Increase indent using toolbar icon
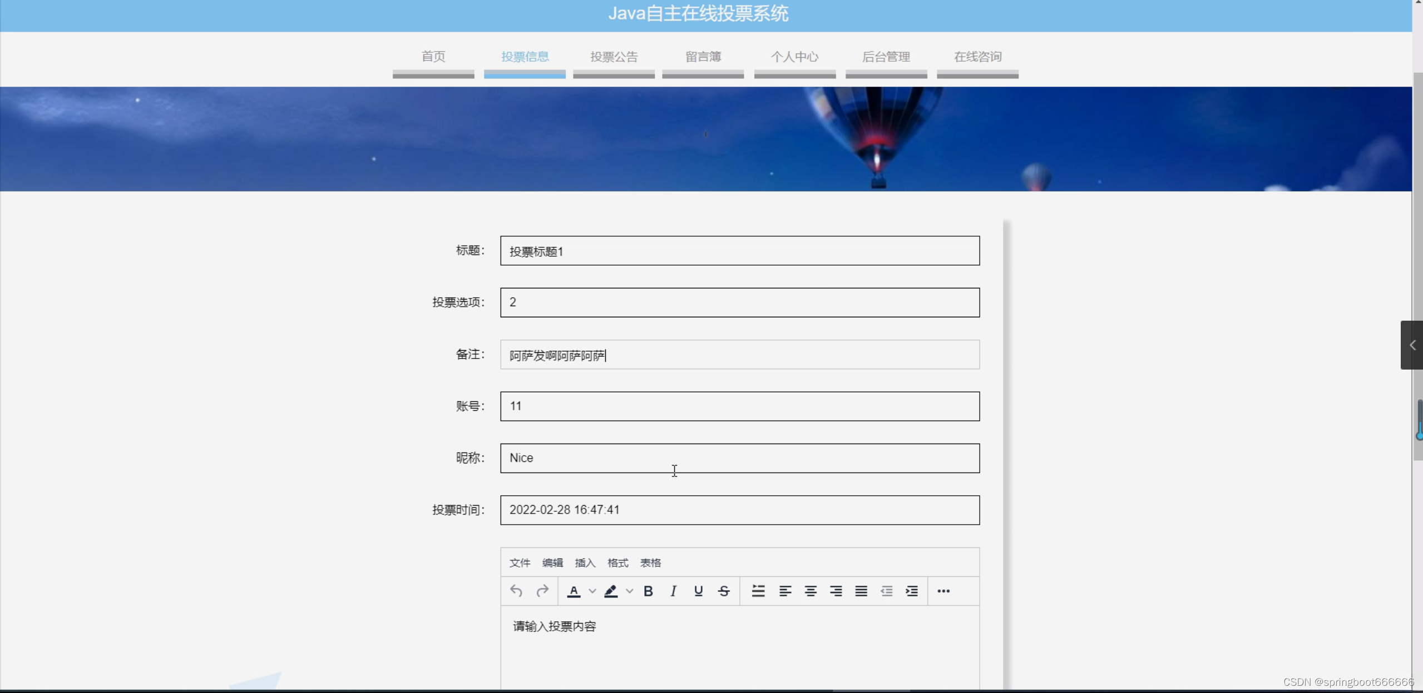Screen dimensions: 1423x693 [x=912, y=591]
